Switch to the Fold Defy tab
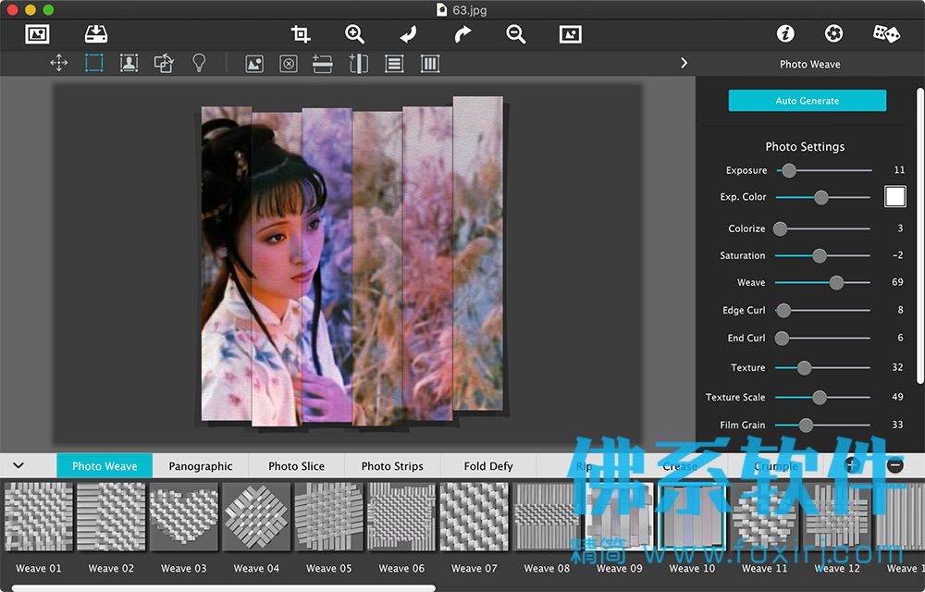The width and height of the screenshot is (925, 592). tap(488, 466)
